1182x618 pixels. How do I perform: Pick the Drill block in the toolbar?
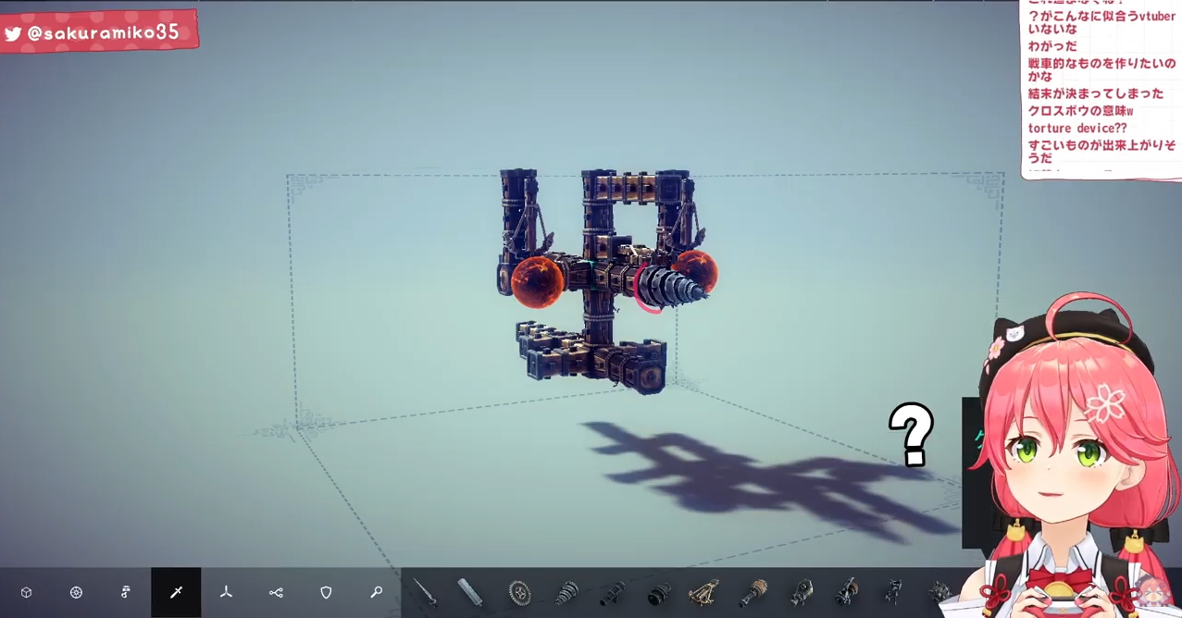coord(566,592)
